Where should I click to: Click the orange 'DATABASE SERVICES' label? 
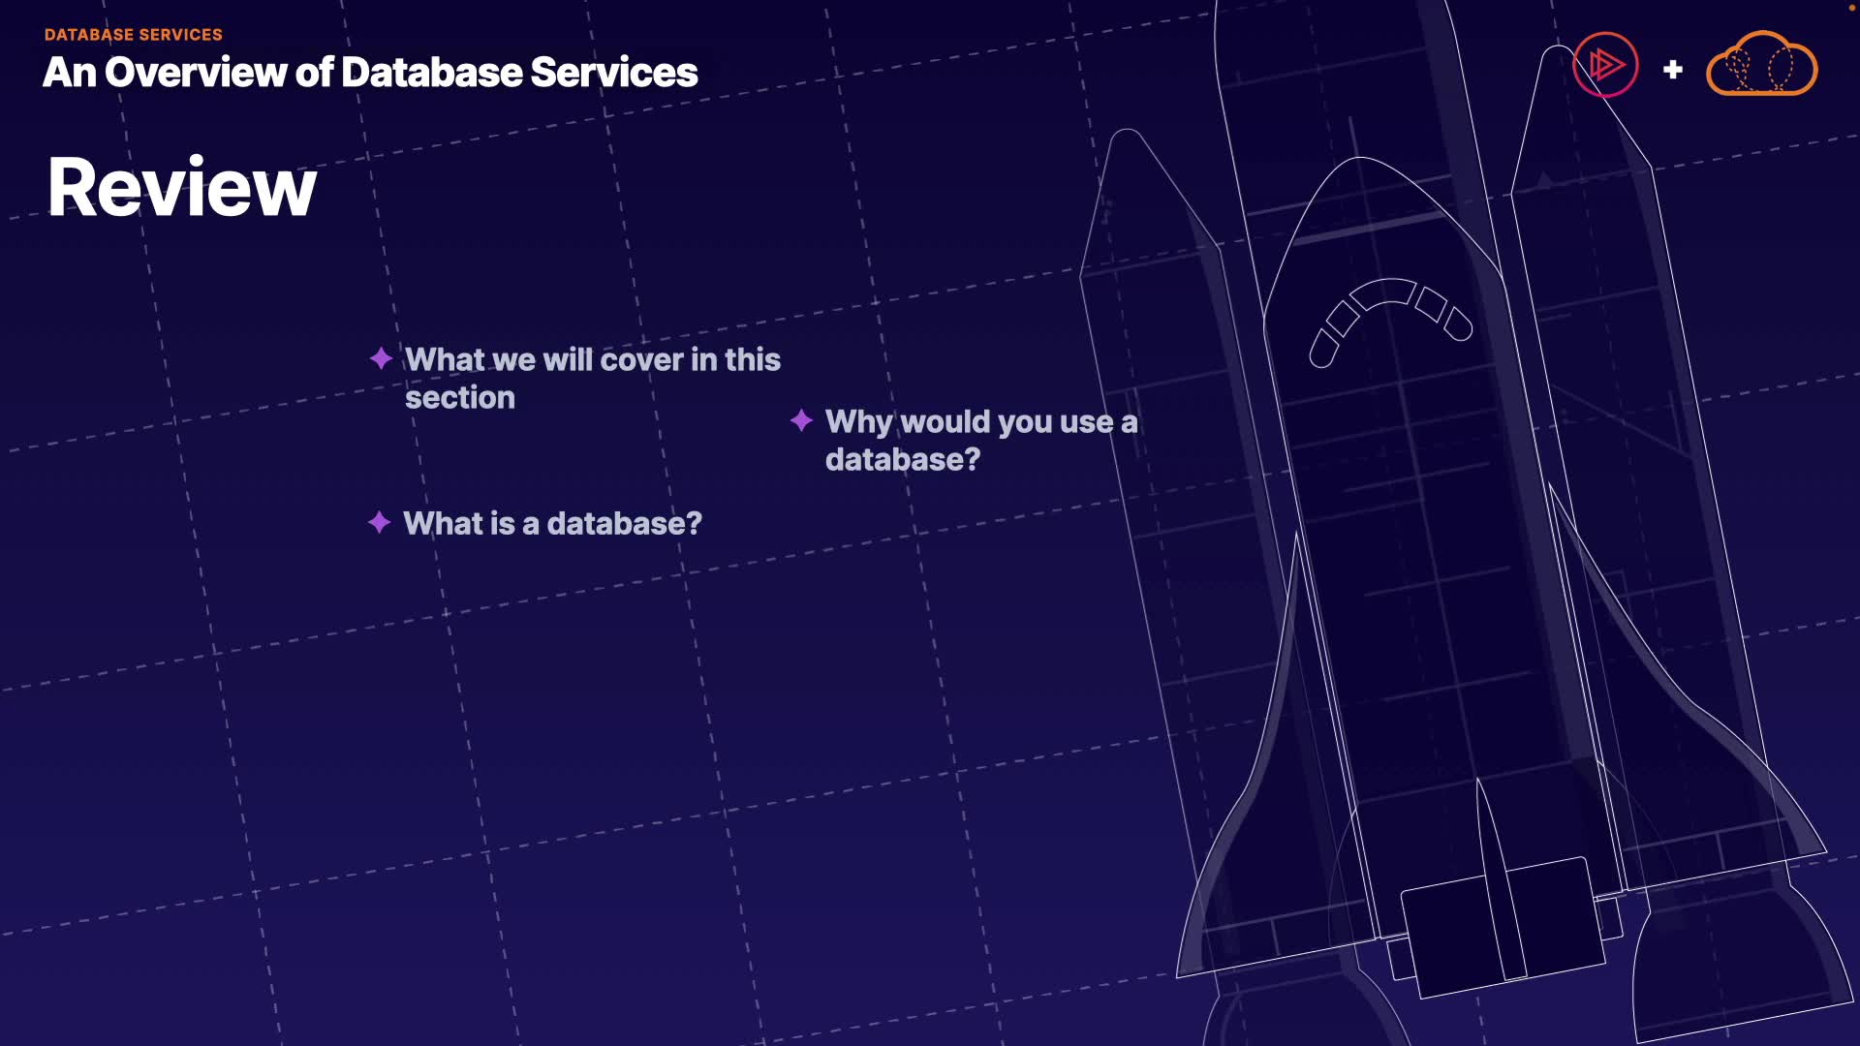click(x=134, y=35)
